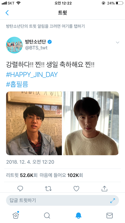Open the Notifications bell tab
The image size is (125, 223).
[78, 215]
